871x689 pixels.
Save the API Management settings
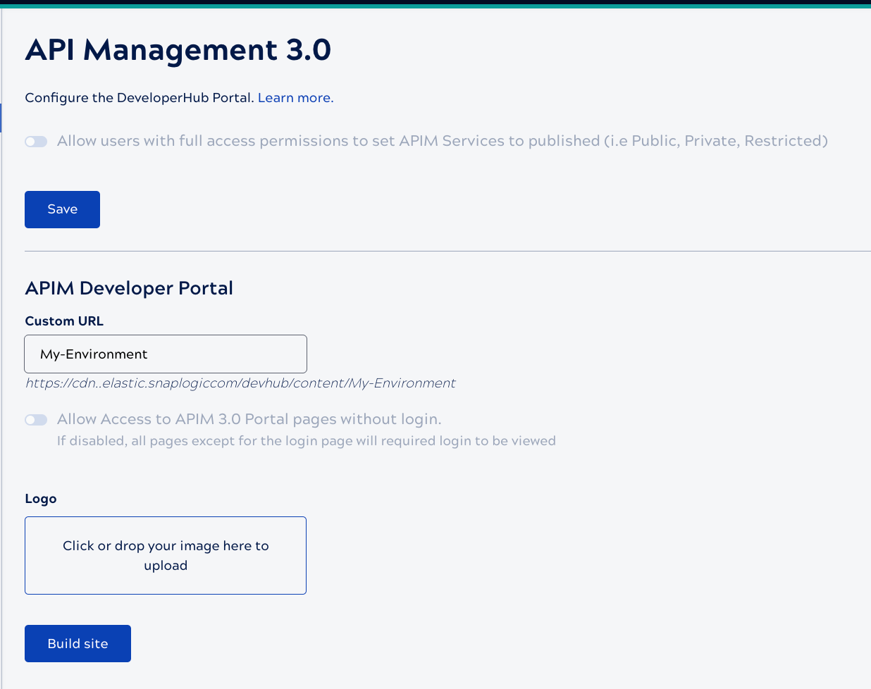tap(62, 209)
